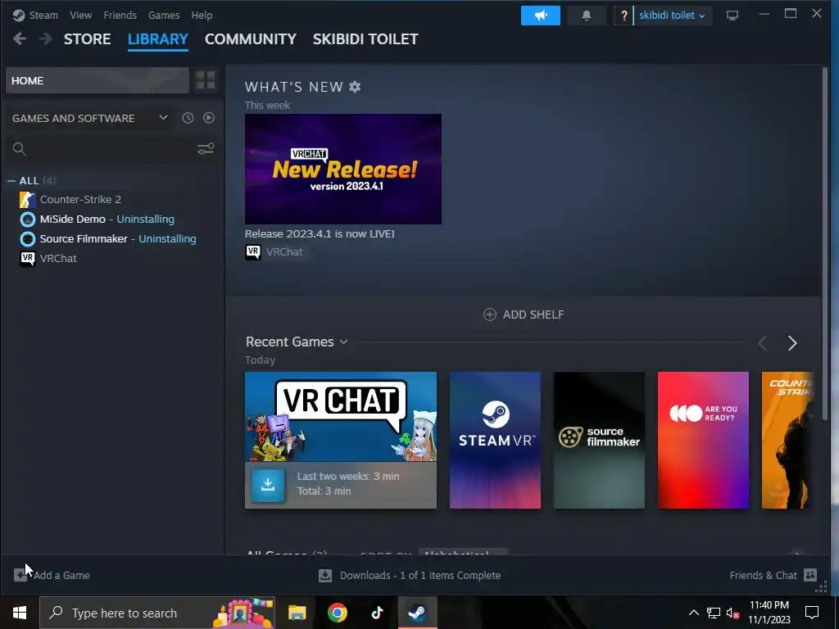Open the announcements megaphone button
The width and height of the screenshot is (839, 629).
[x=541, y=16]
